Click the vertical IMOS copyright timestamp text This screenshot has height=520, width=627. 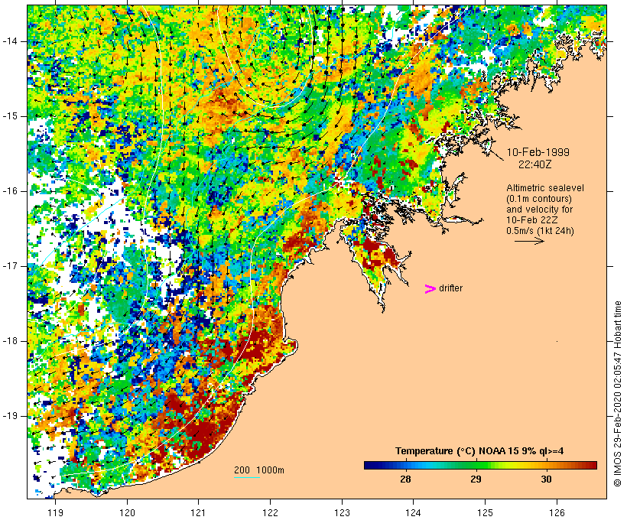click(618, 394)
